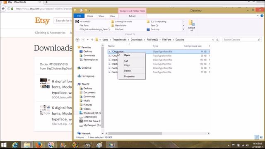Open a new Firefox tab with plus
Image resolution: width=265 pixels, height=149 pixels.
[x=46, y=2]
